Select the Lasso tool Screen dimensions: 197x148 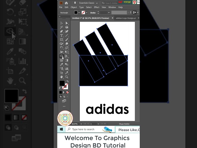[67, 27]
